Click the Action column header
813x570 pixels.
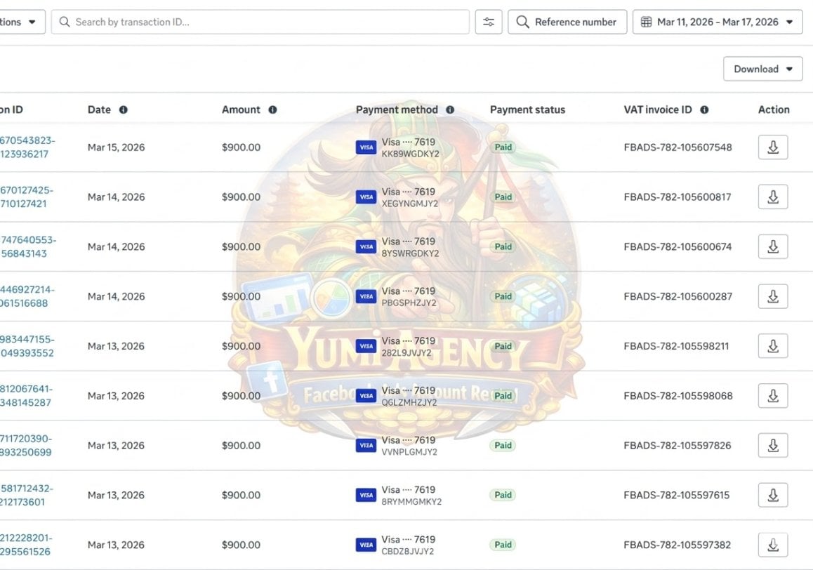tap(774, 110)
